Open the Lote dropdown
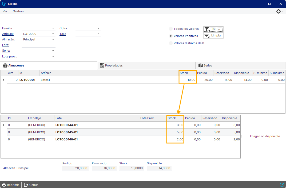 coord(53,45)
